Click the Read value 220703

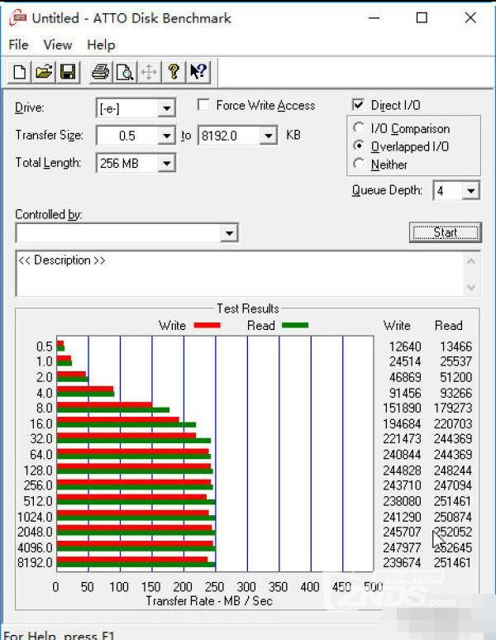(453, 423)
